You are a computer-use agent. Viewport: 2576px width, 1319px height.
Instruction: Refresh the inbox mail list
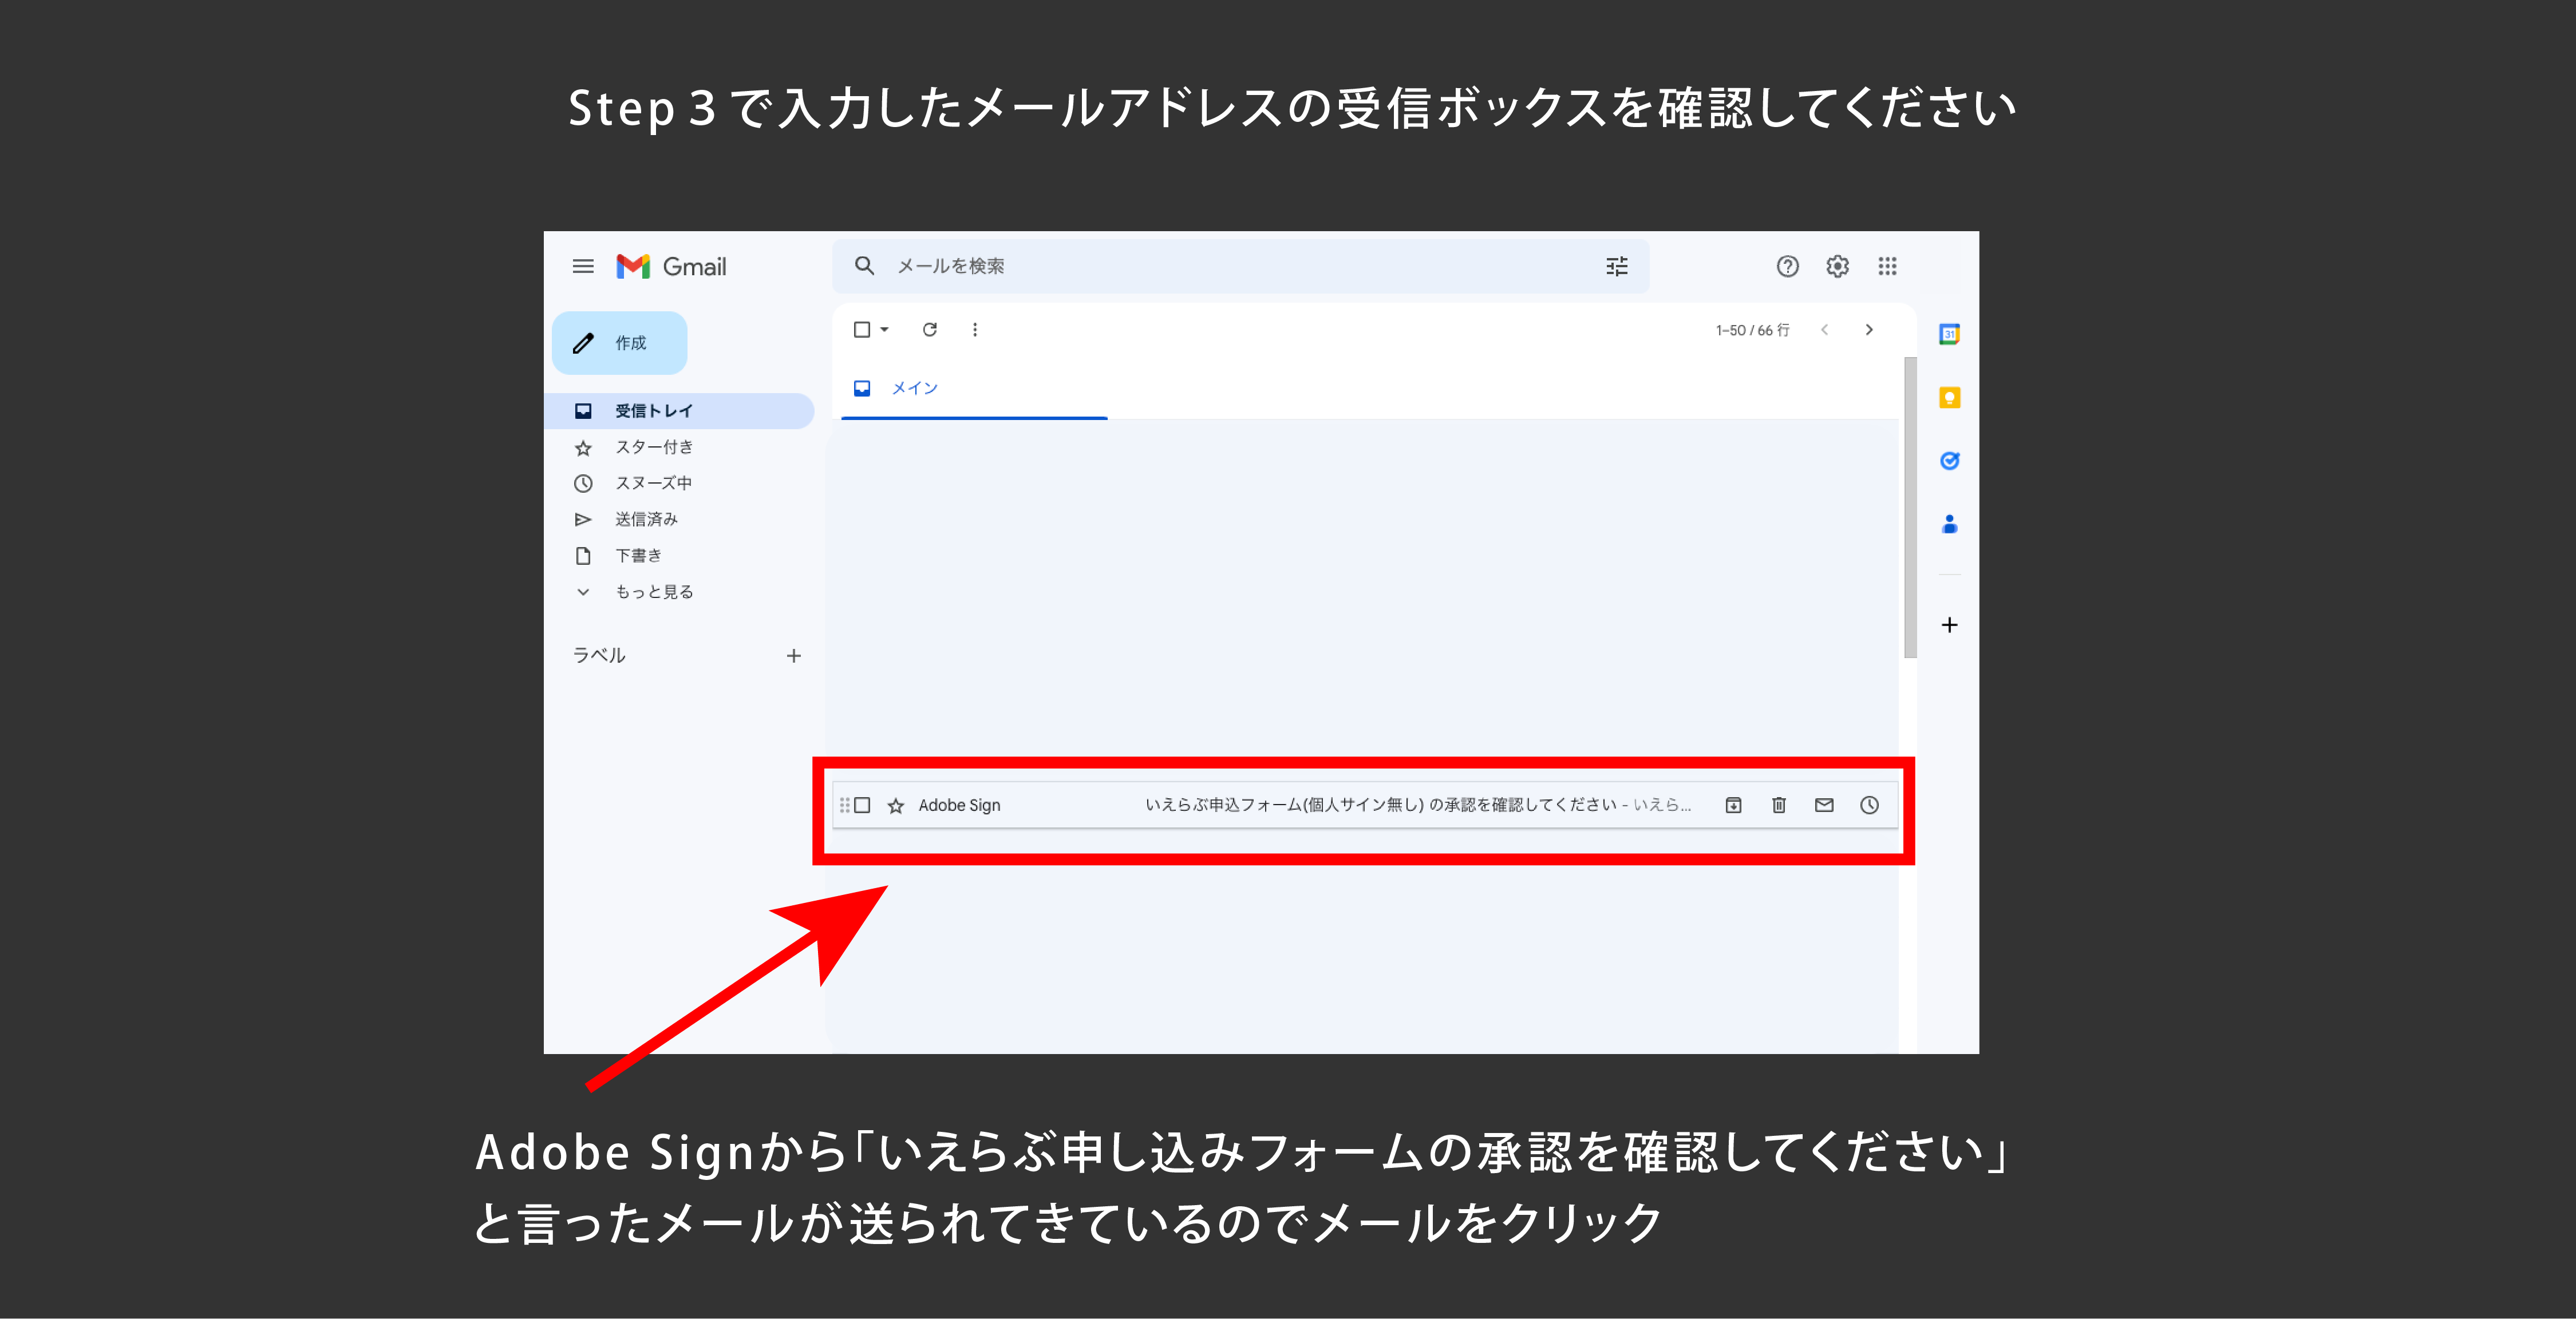929,330
